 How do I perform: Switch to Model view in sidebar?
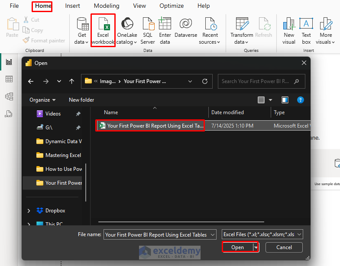pyautogui.click(x=9, y=96)
